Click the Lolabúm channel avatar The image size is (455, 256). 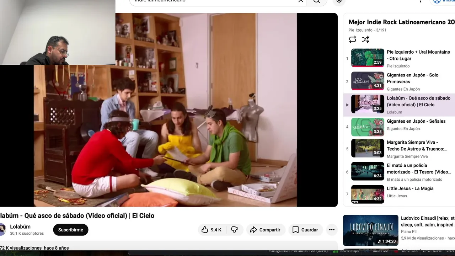pyautogui.click(x=2, y=230)
